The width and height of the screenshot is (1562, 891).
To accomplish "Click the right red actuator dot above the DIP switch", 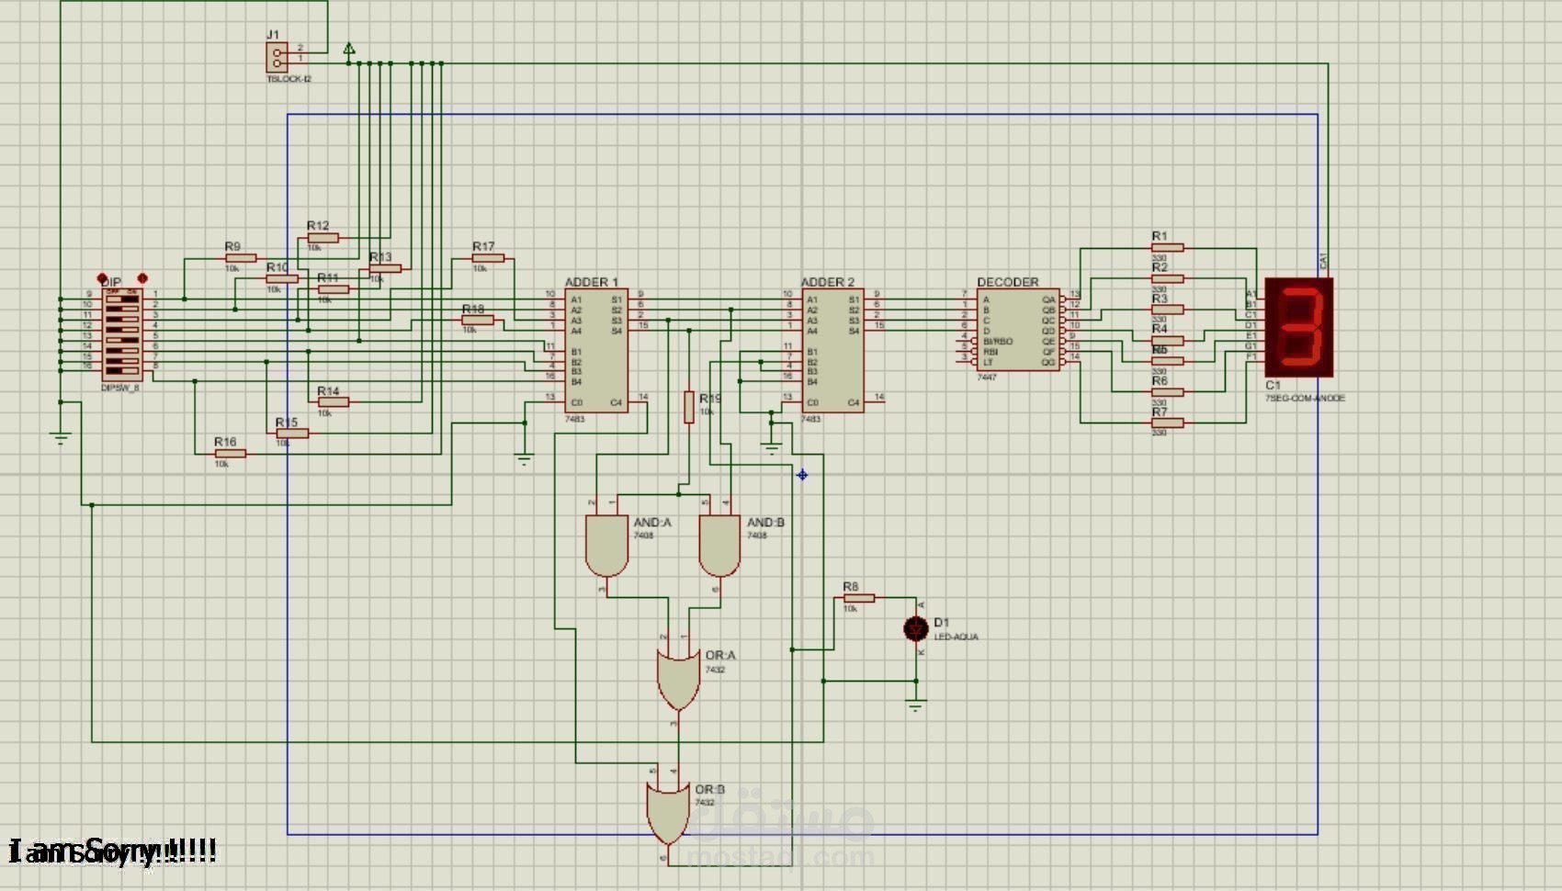I will [142, 278].
